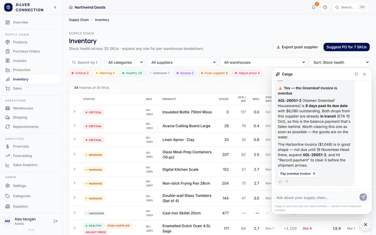Toggle the Critical 3 filter chip
The image size is (376, 235).
point(80,73)
